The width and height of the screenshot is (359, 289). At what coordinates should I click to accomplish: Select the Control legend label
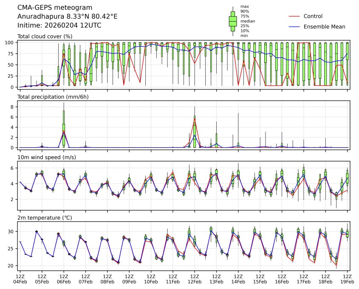tap(313, 17)
